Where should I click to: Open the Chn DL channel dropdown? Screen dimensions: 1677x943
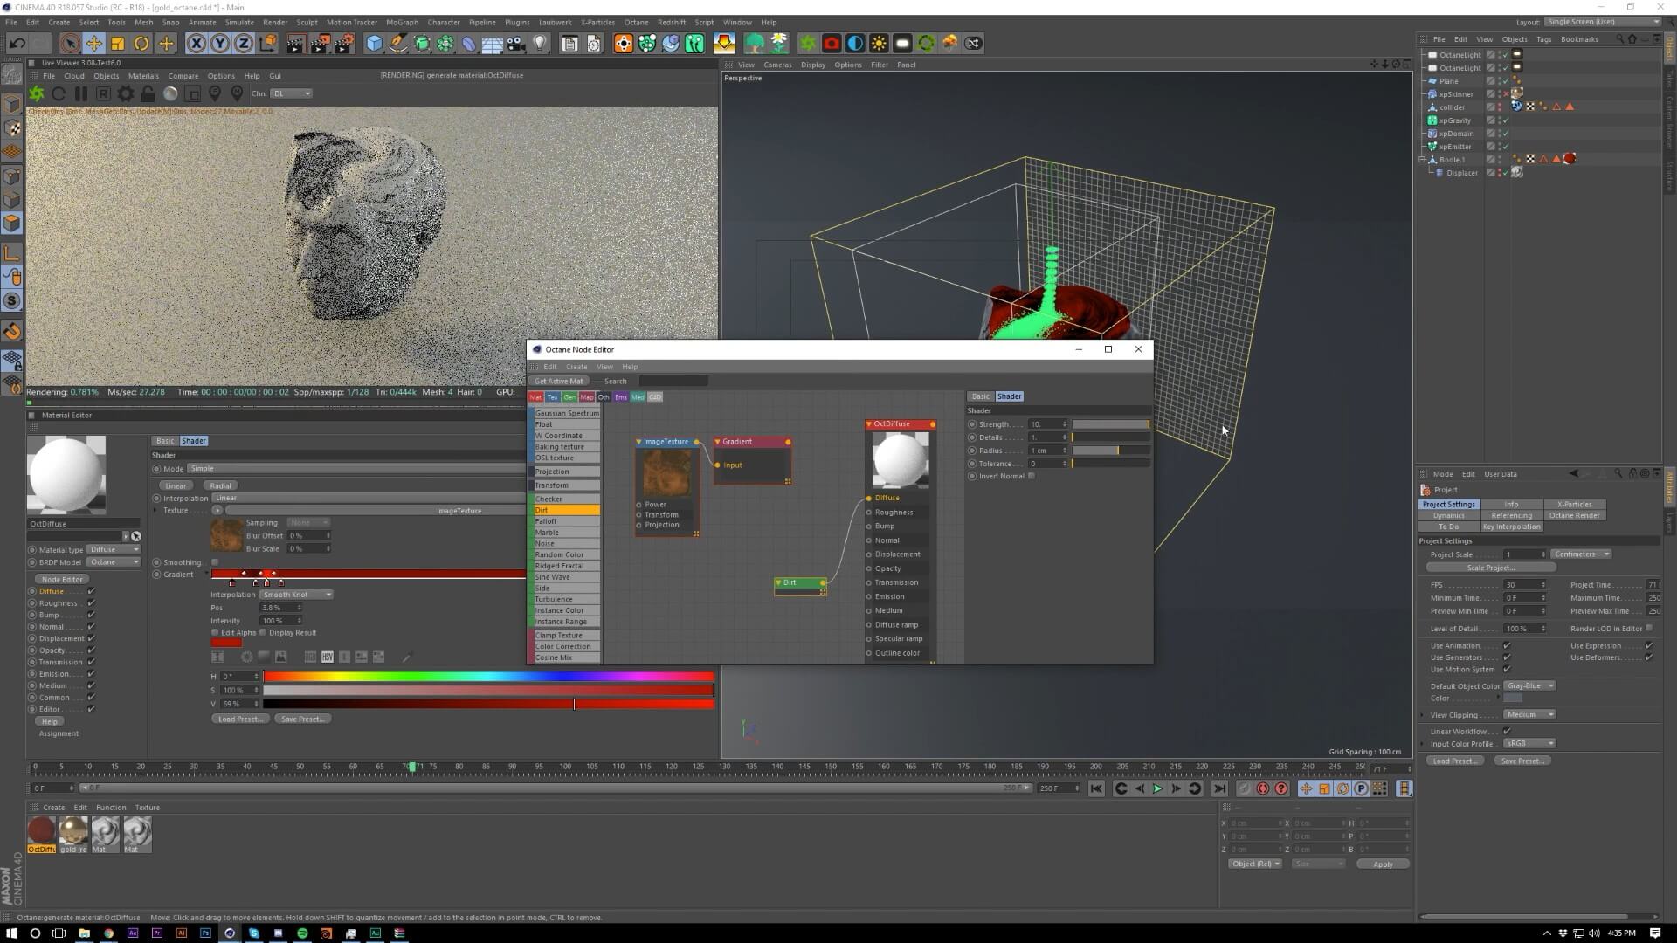pyautogui.click(x=291, y=93)
